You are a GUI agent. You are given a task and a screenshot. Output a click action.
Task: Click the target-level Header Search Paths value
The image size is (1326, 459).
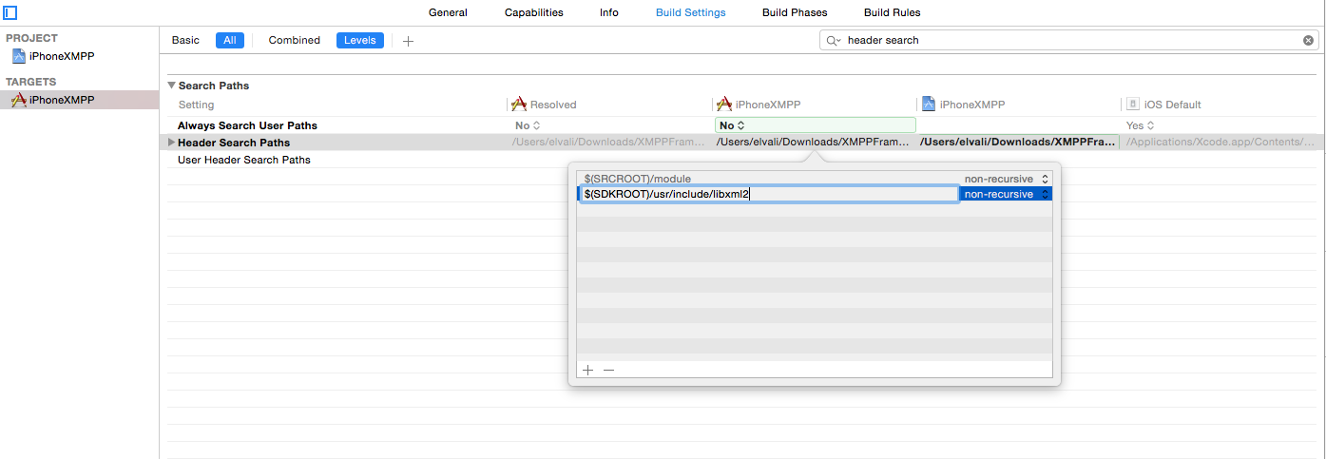click(813, 143)
